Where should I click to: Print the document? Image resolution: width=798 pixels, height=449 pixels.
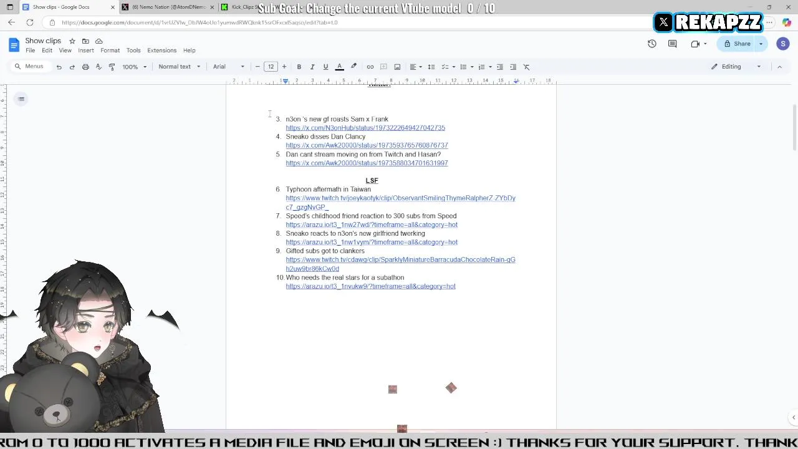pyautogui.click(x=85, y=67)
